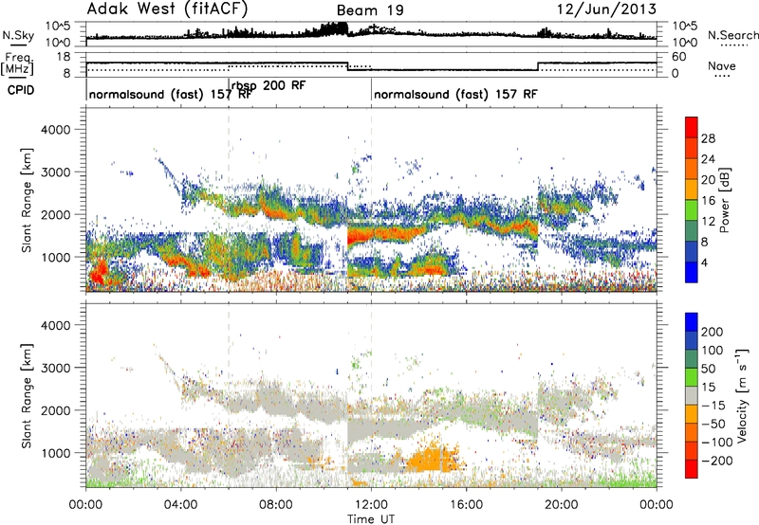The image size is (759, 525).
Task: Click 'Slant Range [km]' label of power panel
Action: point(27,200)
